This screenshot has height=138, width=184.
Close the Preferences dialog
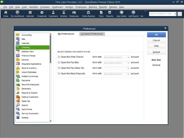click(x=165, y=28)
